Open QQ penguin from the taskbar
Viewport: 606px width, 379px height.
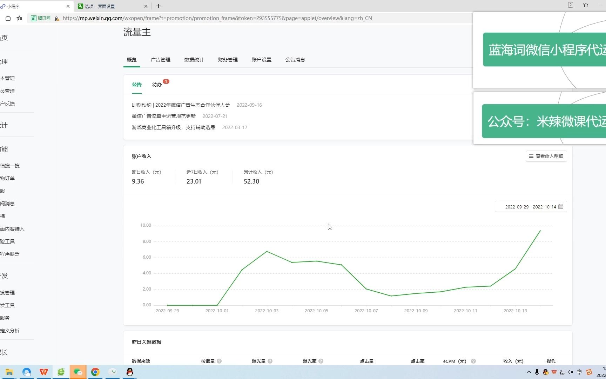[x=130, y=372]
